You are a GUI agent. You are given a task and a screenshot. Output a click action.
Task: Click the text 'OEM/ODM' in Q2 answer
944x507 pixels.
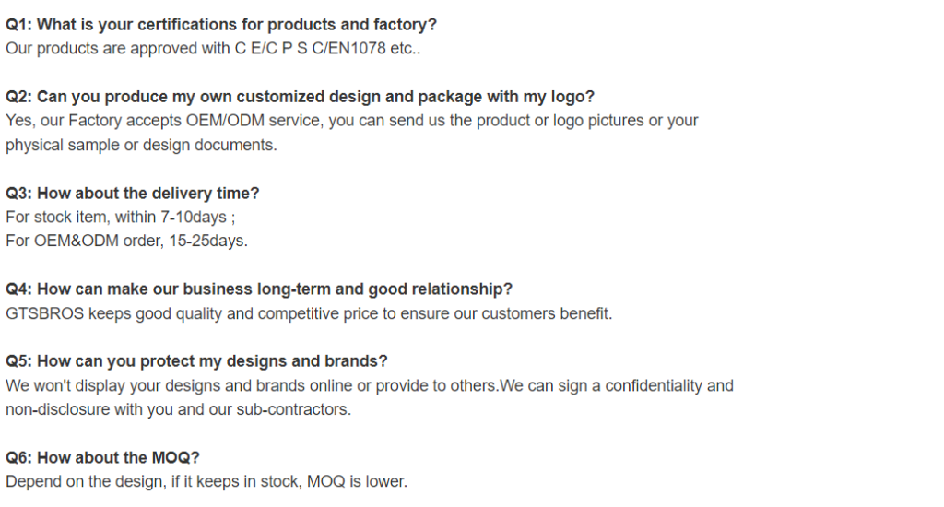tap(225, 121)
